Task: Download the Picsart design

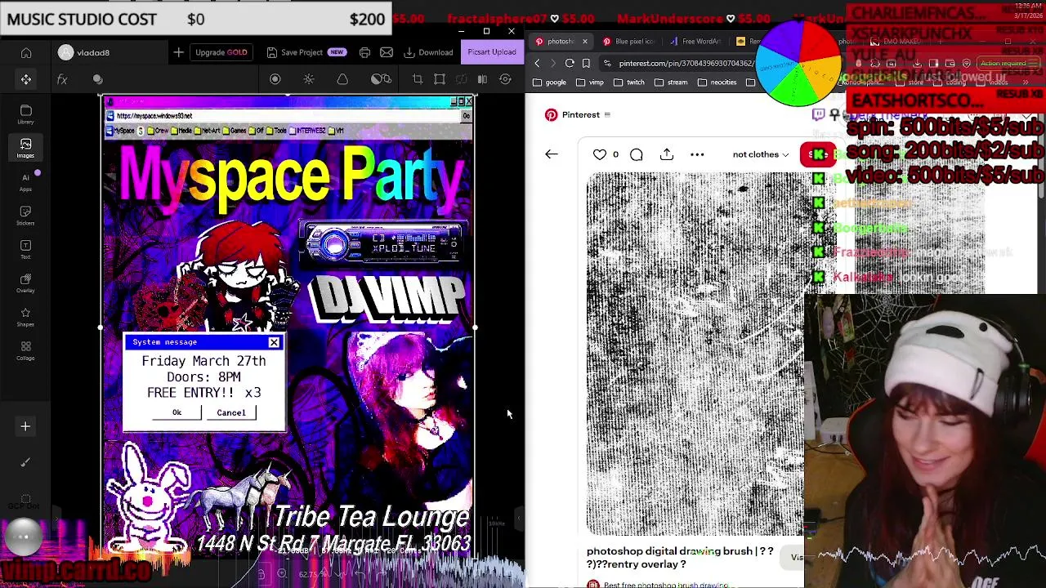Action: 428,52
